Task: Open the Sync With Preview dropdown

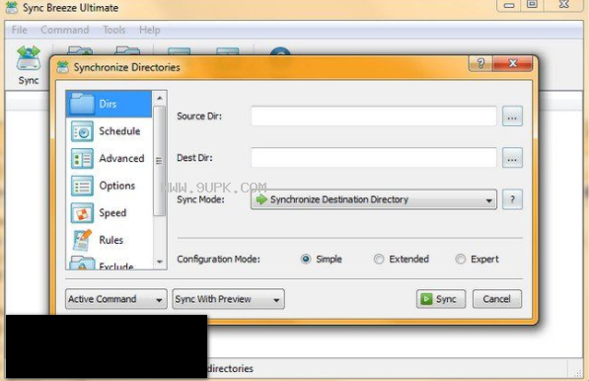Action: point(228,299)
